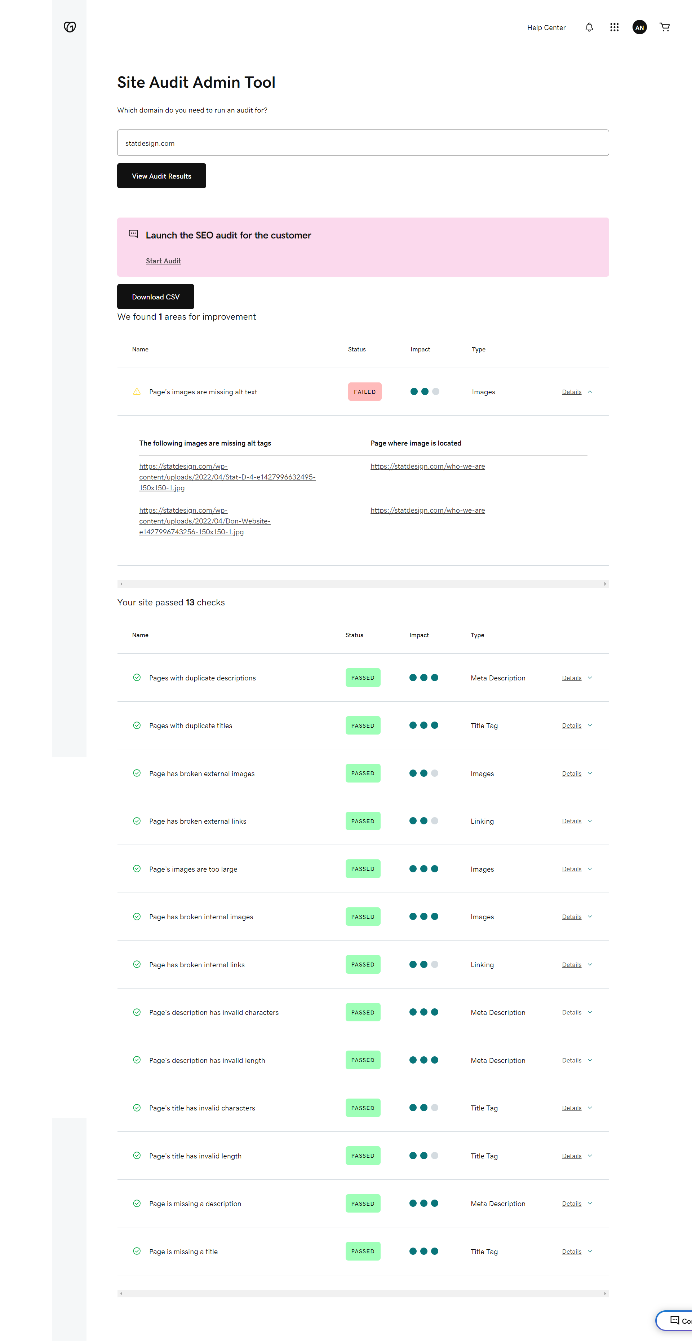Click the View Audit Results button

point(161,176)
